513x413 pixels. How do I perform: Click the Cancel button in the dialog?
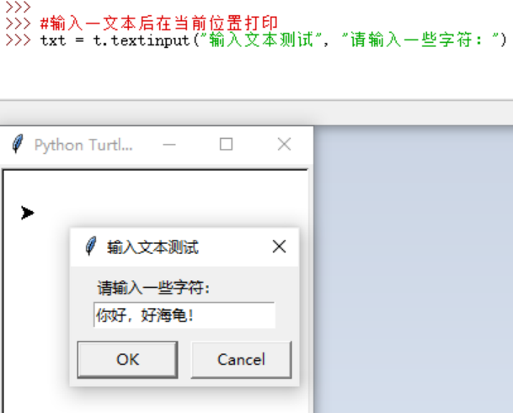click(x=241, y=360)
